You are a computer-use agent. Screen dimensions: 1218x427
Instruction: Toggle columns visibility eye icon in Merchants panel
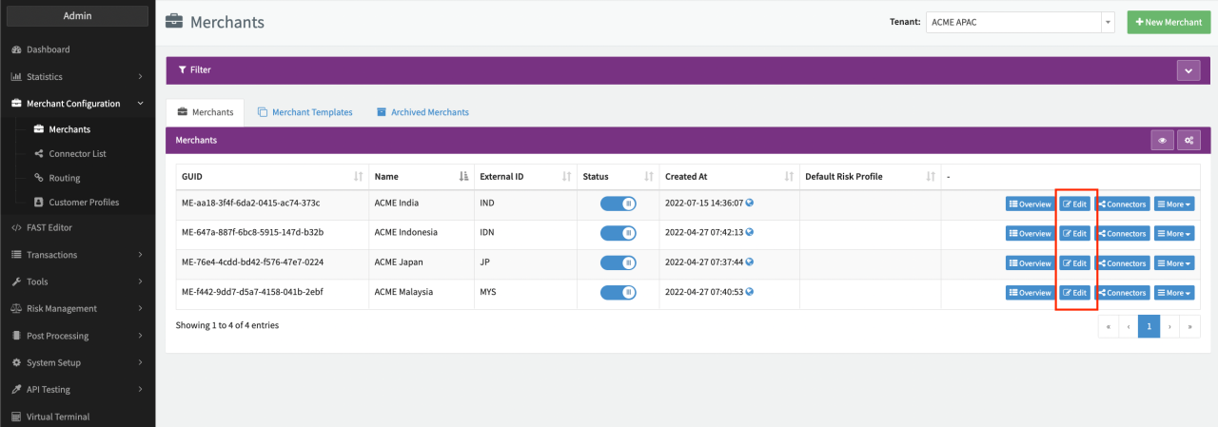point(1162,141)
